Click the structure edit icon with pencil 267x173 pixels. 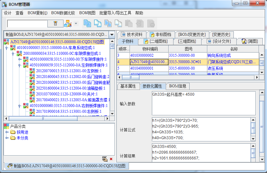[x=68, y=24]
